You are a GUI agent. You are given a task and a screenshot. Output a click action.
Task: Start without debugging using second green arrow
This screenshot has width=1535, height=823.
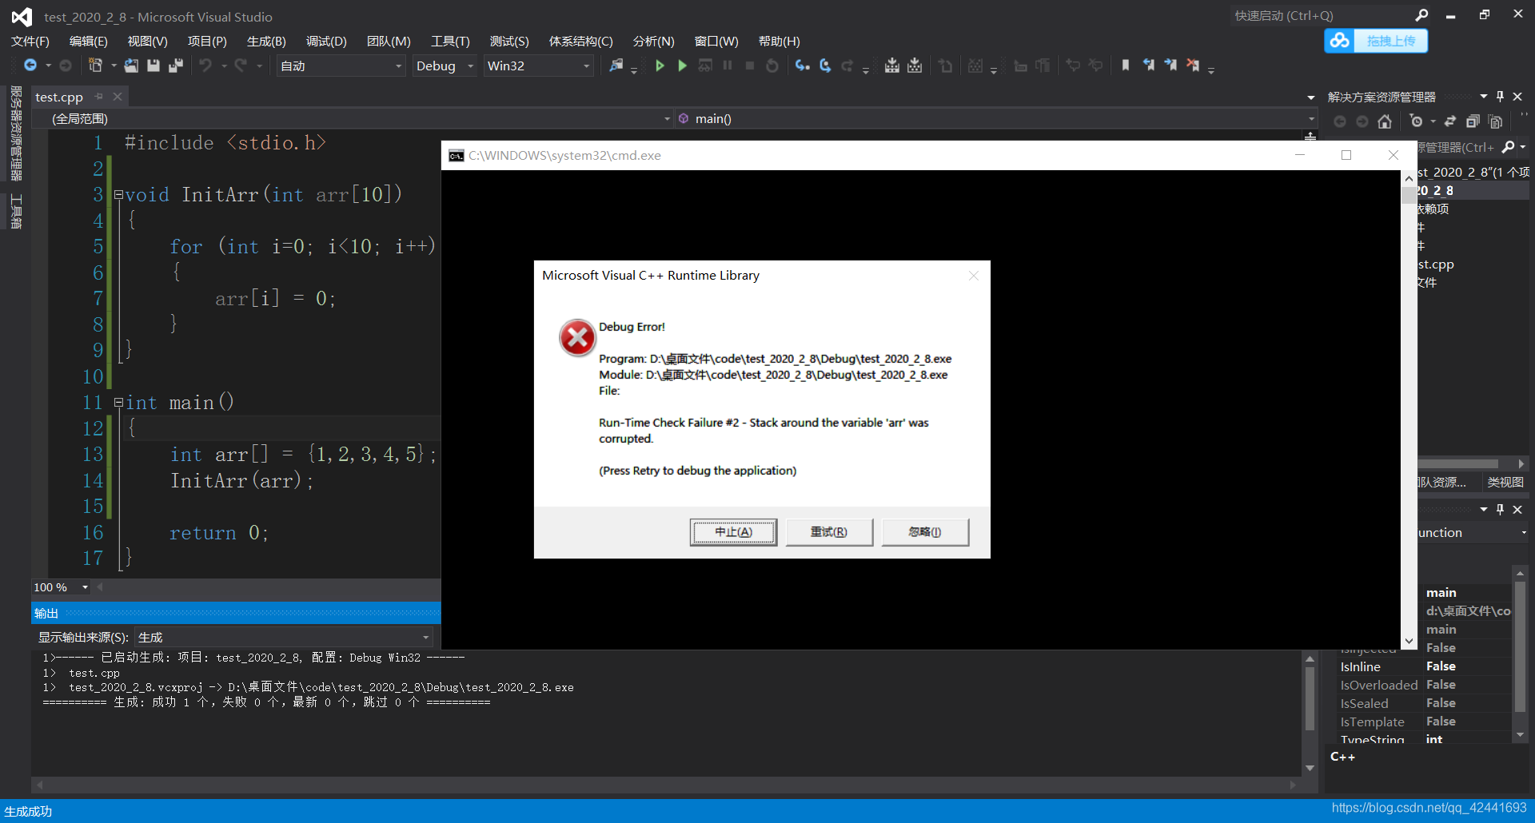pos(682,66)
